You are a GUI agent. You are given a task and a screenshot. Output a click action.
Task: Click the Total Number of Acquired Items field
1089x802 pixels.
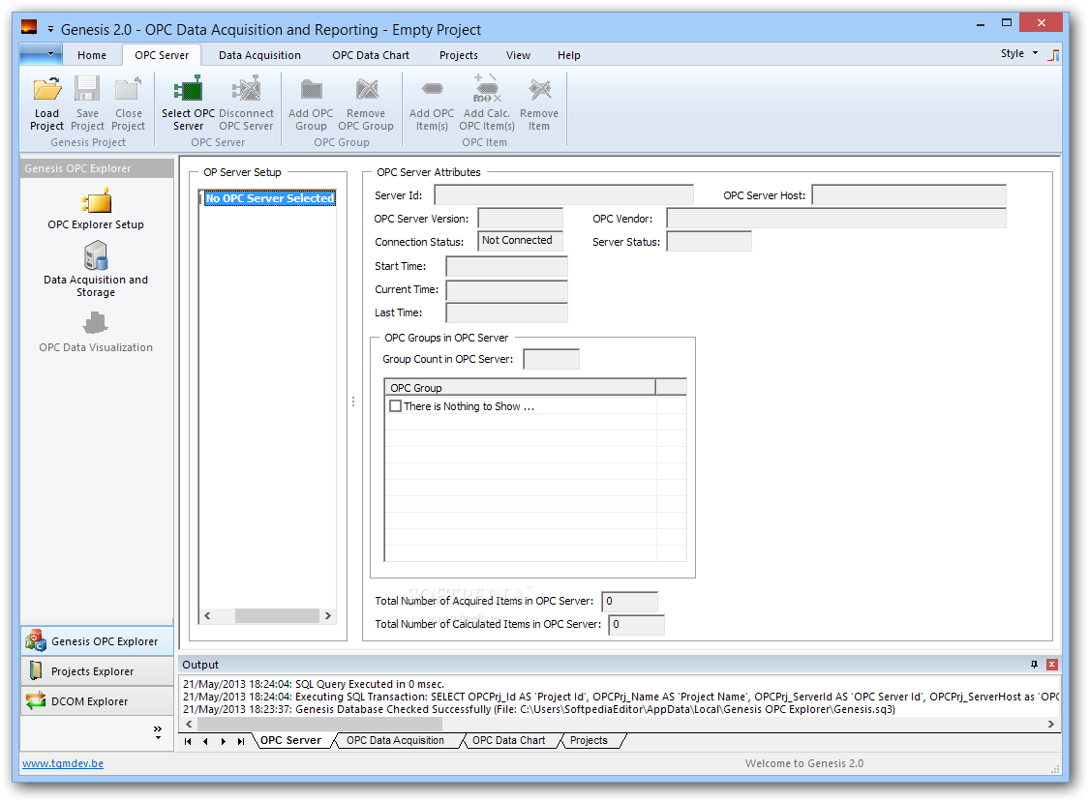tap(630, 602)
